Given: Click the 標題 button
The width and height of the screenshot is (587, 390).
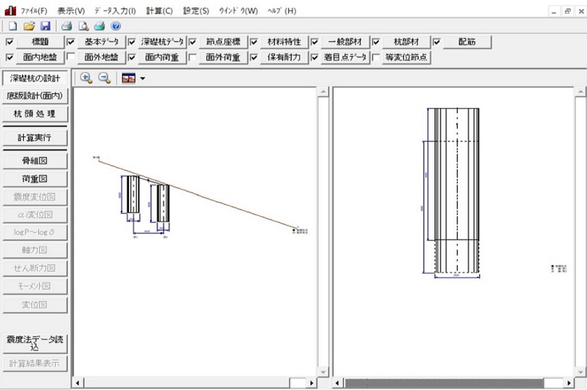Looking at the screenshot, I should coord(40,42).
